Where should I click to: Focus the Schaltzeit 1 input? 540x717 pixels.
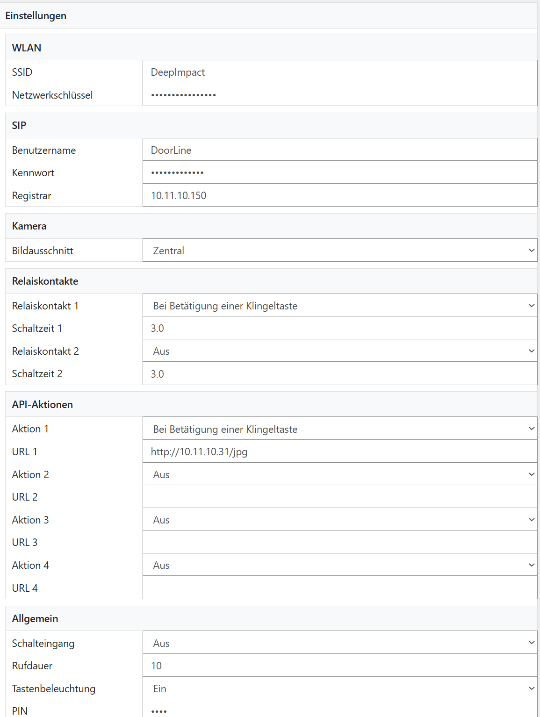(339, 328)
